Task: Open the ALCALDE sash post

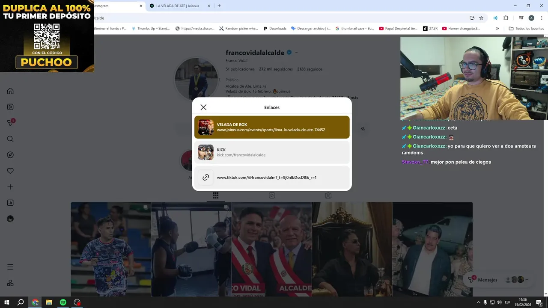Action: pyautogui.click(x=272, y=249)
